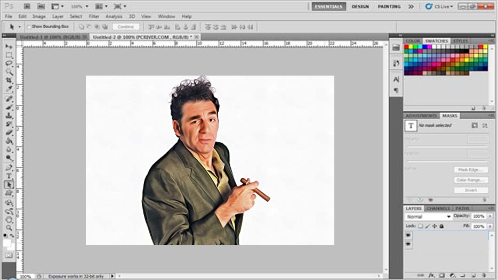Hide the second layer's eye icon
Screen dimensions: 498x280
pos(408,244)
